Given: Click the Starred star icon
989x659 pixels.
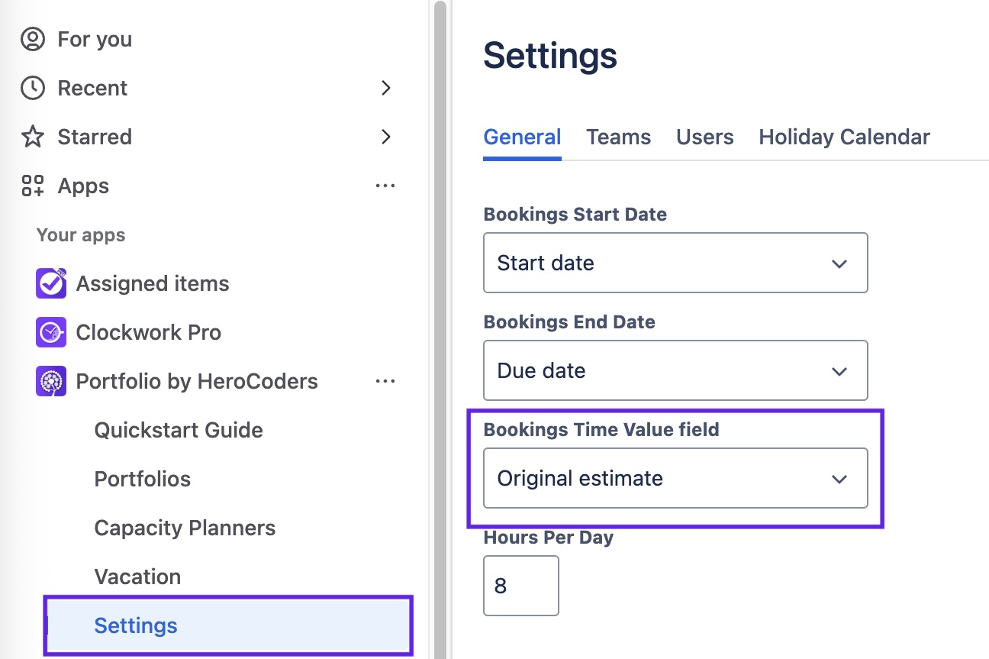Looking at the screenshot, I should click(x=33, y=137).
